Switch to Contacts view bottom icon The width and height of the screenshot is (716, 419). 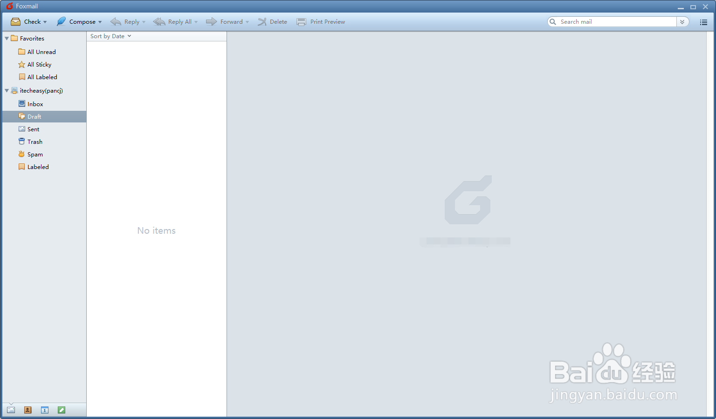pos(28,410)
